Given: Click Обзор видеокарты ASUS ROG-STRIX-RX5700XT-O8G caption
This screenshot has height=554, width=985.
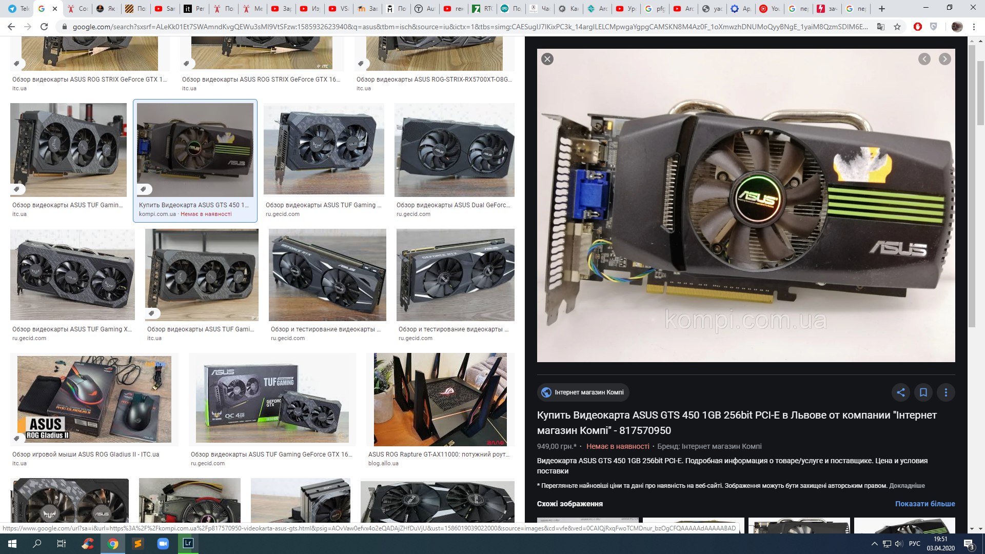Looking at the screenshot, I should [x=434, y=80].
